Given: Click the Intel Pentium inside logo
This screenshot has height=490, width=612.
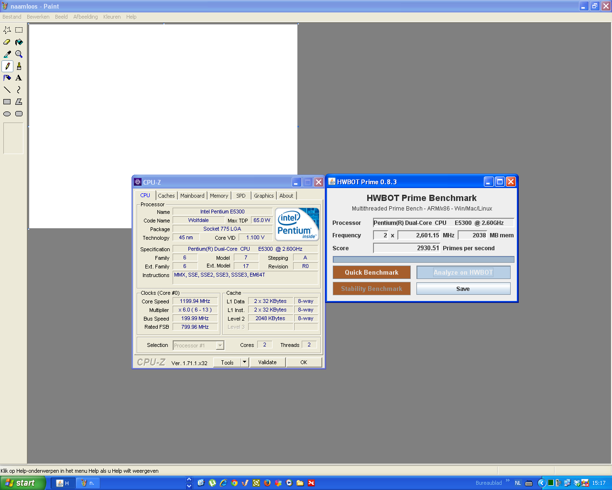Looking at the screenshot, I should [x=297, y=224].
